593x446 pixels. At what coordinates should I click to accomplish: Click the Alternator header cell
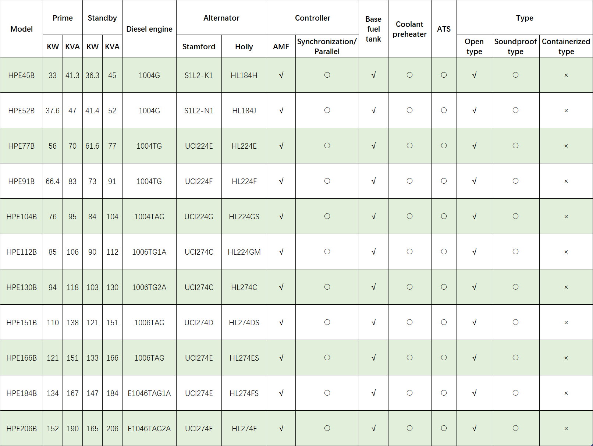tap(221, 18)
